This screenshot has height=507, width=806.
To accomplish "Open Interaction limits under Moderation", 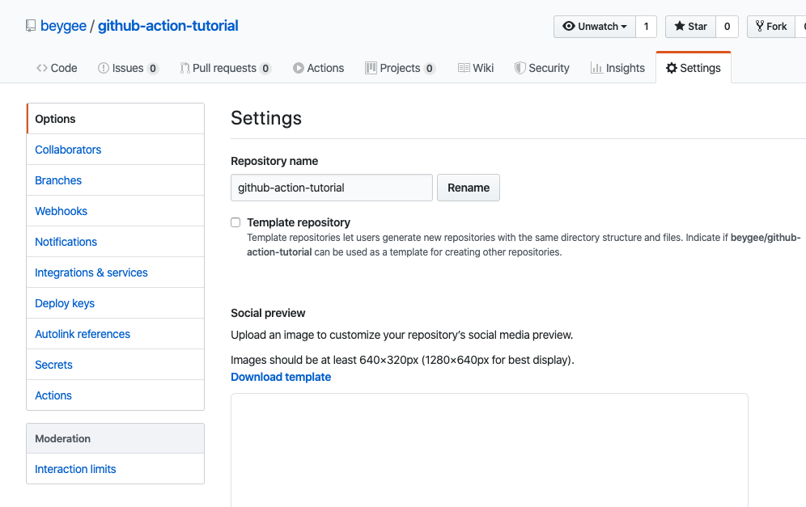I will [75, 469].
